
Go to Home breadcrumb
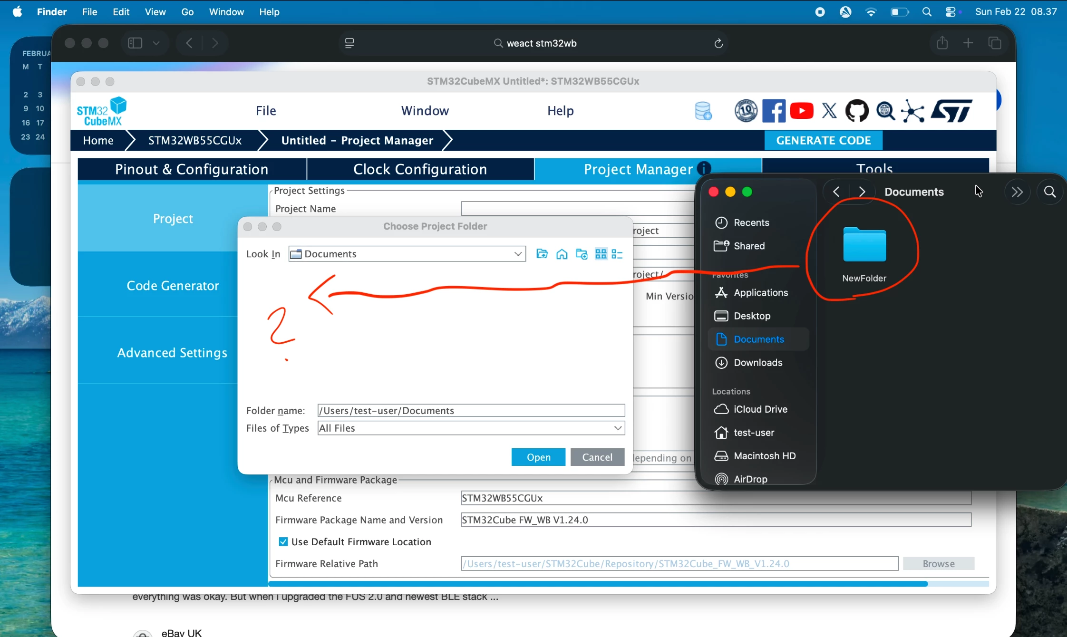tap(98, 140)
